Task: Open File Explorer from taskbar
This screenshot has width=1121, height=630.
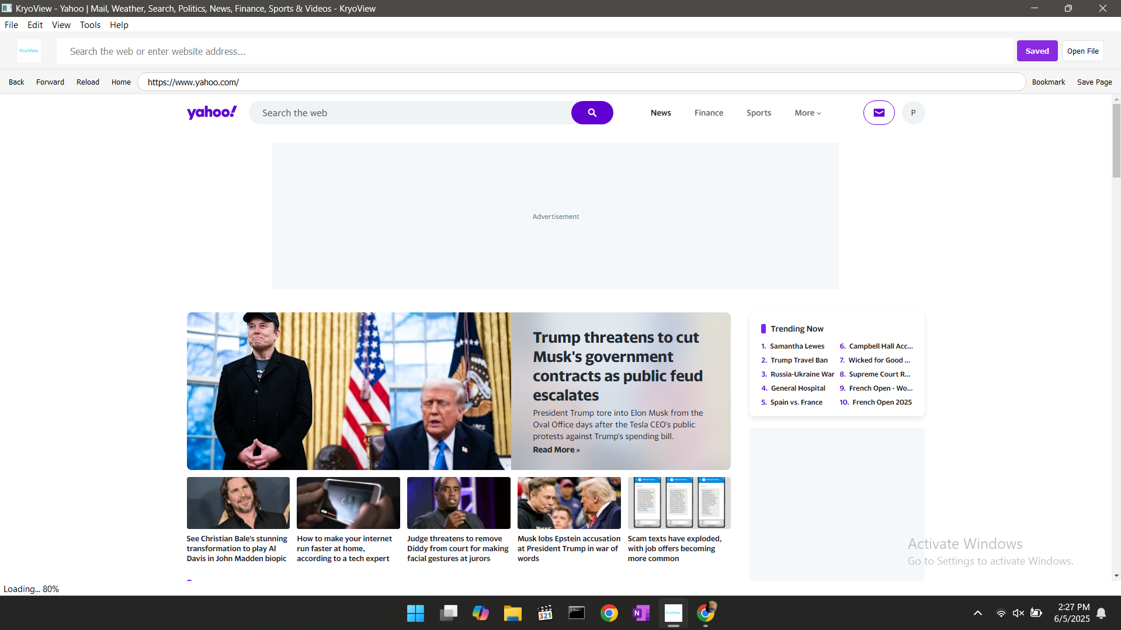Action: point(512,613)
